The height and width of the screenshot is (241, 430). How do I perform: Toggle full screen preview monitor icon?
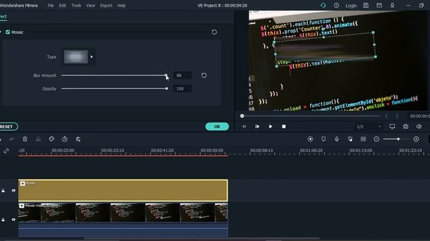pyautogui.click(x=392, y=127)
